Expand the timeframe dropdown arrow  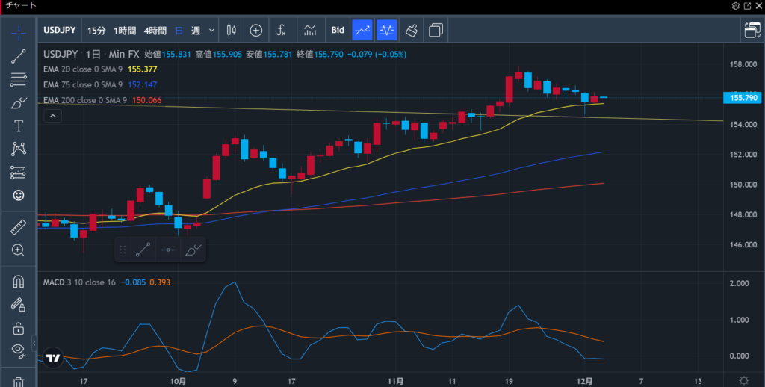pos(212,31)
